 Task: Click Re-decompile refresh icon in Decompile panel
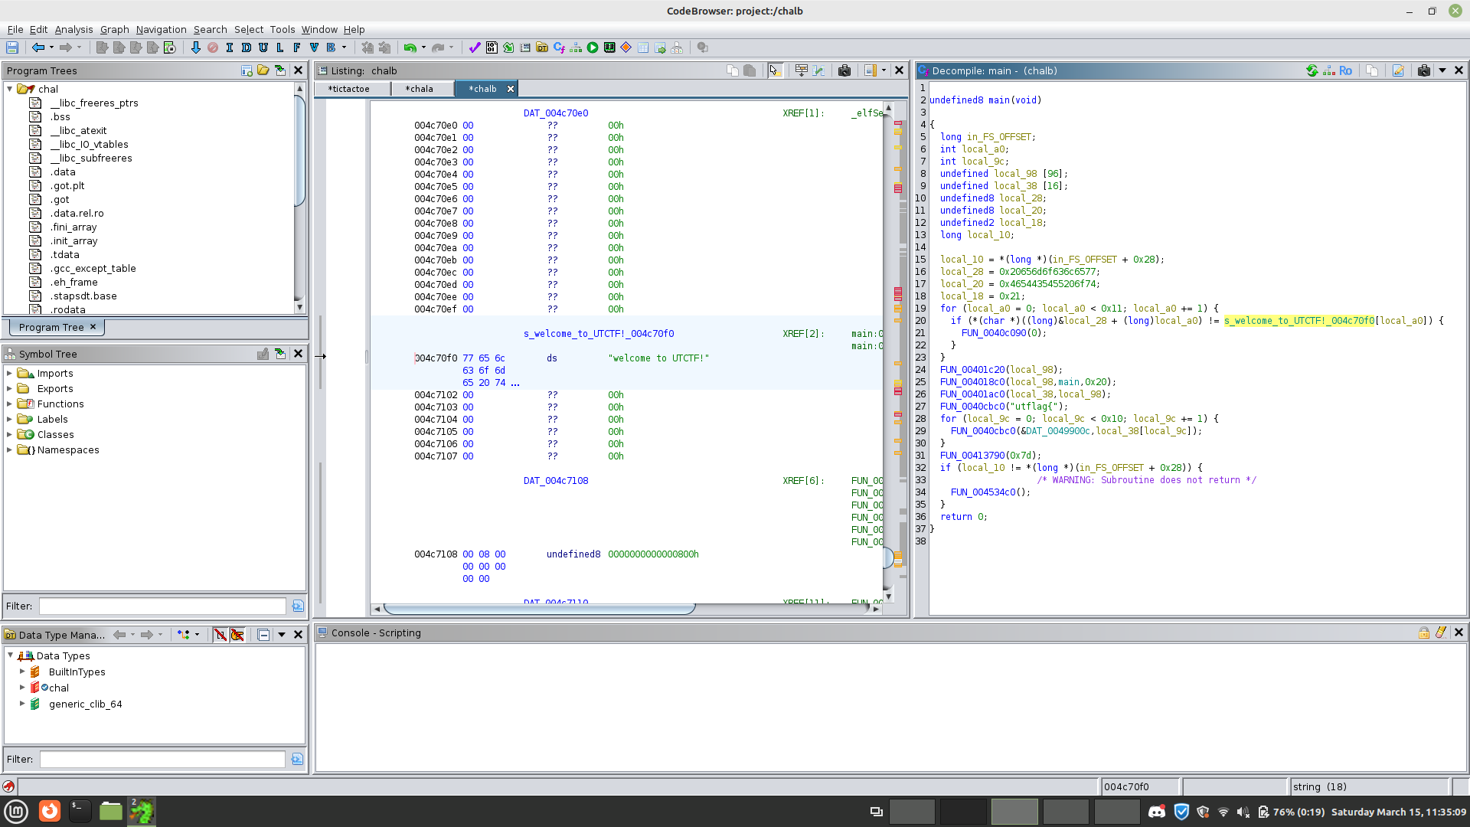pyautogui.click(x=1312, y=70)
